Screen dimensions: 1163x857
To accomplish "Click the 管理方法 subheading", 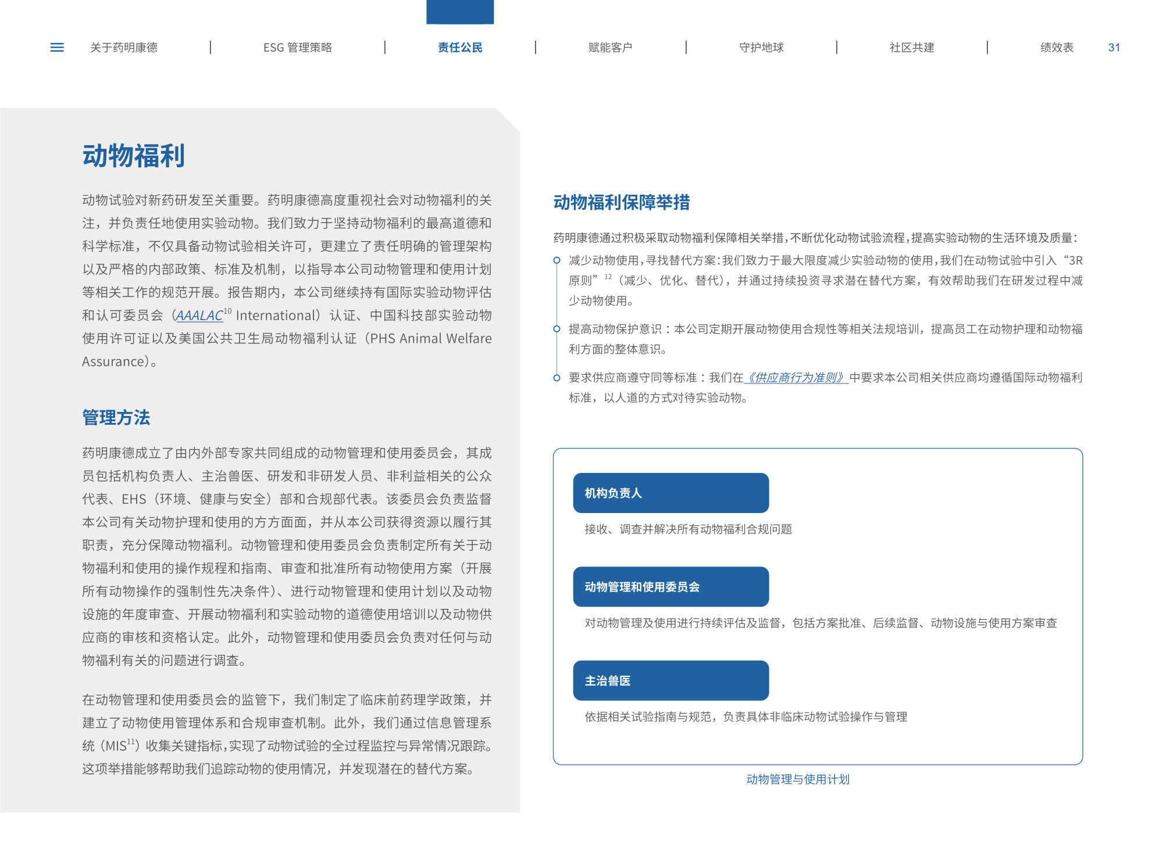I will [116, 417].
